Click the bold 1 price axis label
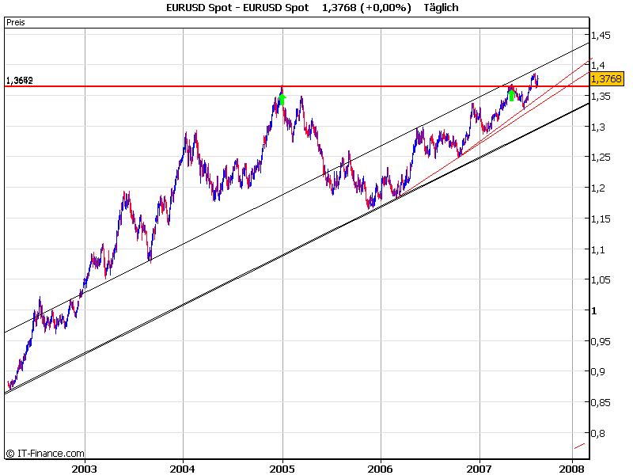 point(593,310)
